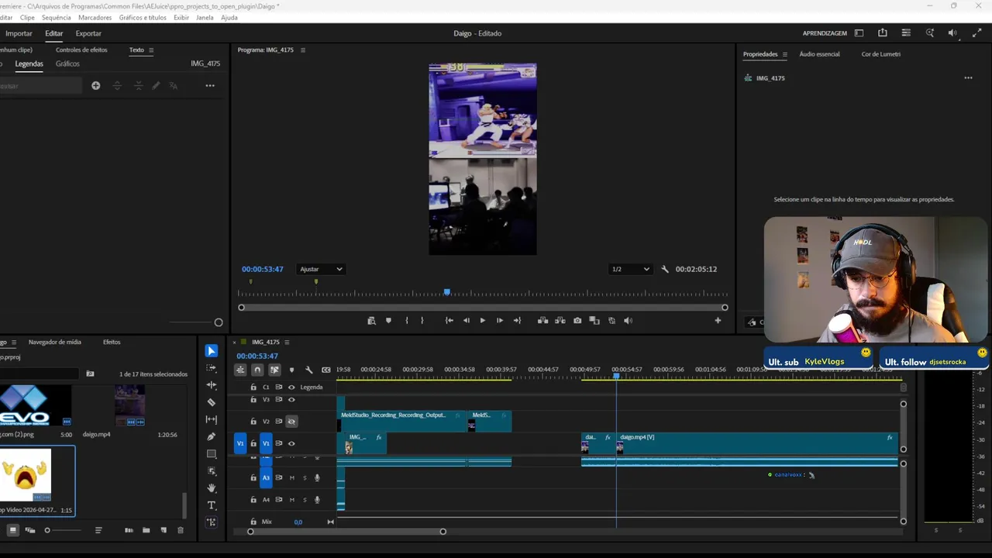Add a new caption segment plus icon

95,86
